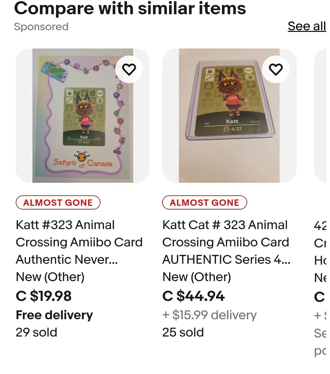This screenshot has height=374, width=330.
Task: Select the Free delivery label
Action: pos(54,315)
